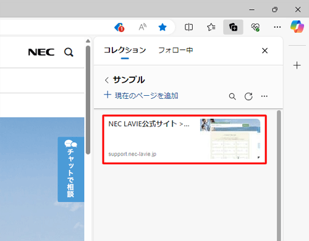Open the collection's more options menu
The height and width of the screenshot is (241, 309).
coord(265,96)
